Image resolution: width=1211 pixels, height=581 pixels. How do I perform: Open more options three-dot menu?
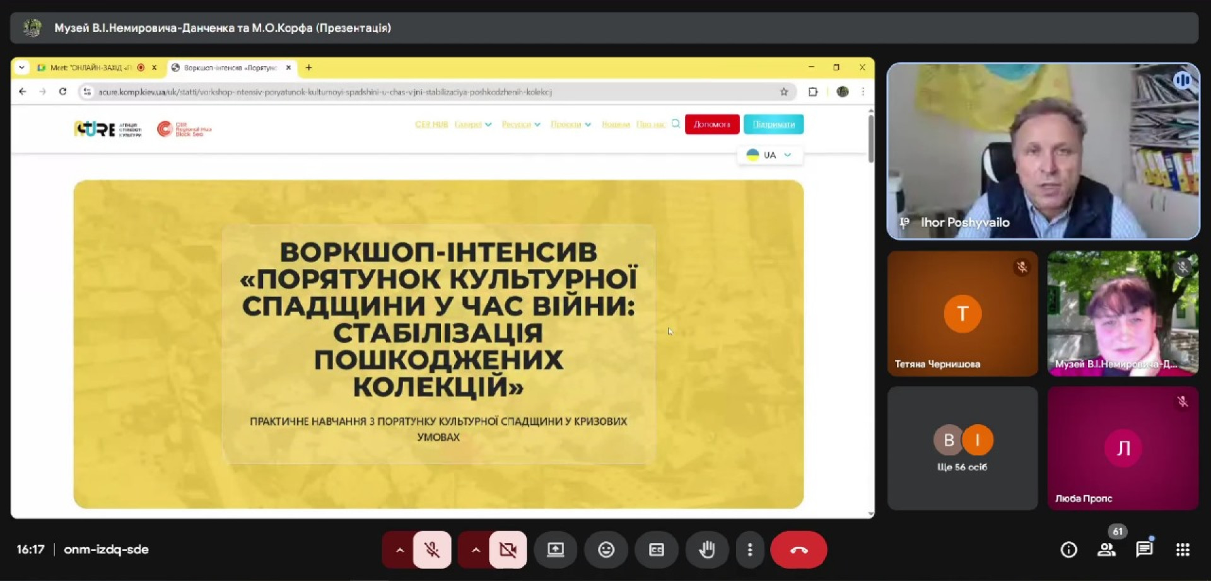click(749, 550)
